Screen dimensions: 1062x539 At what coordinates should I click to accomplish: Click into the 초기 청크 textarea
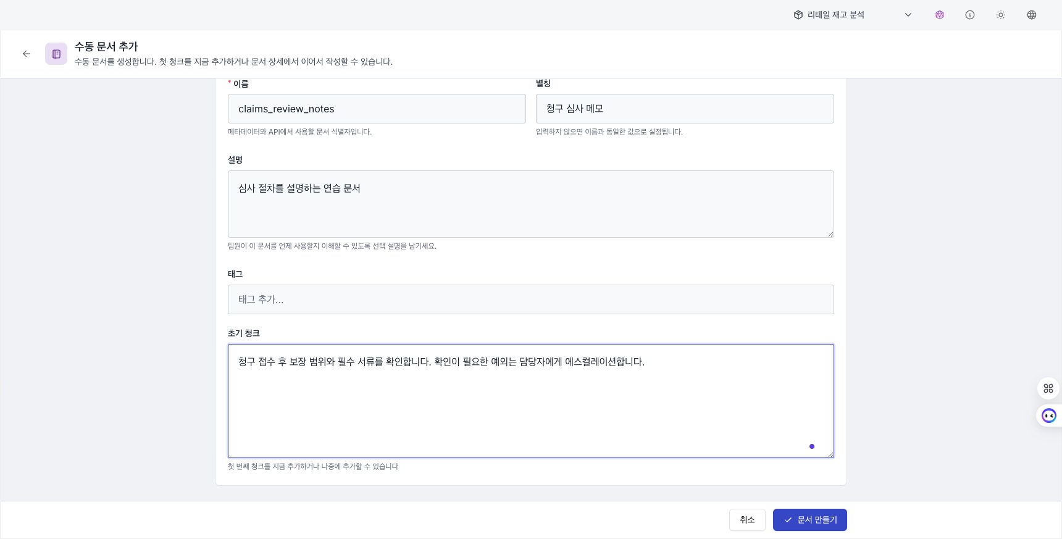(531, 401)
